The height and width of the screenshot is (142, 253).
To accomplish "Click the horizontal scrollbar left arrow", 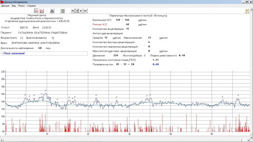I will point(2,140).
